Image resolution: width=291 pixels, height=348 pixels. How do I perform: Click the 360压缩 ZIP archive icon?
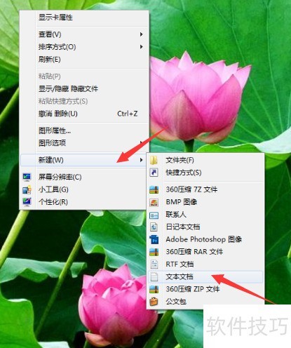coord(154,289)
